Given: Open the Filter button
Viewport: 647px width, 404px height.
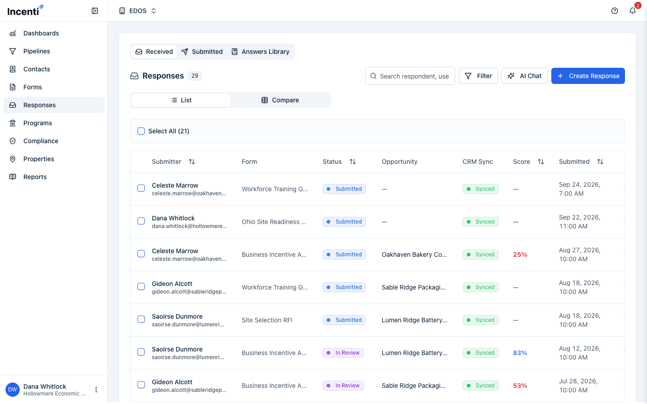Looking at the screenshot, I should point(478,76).
